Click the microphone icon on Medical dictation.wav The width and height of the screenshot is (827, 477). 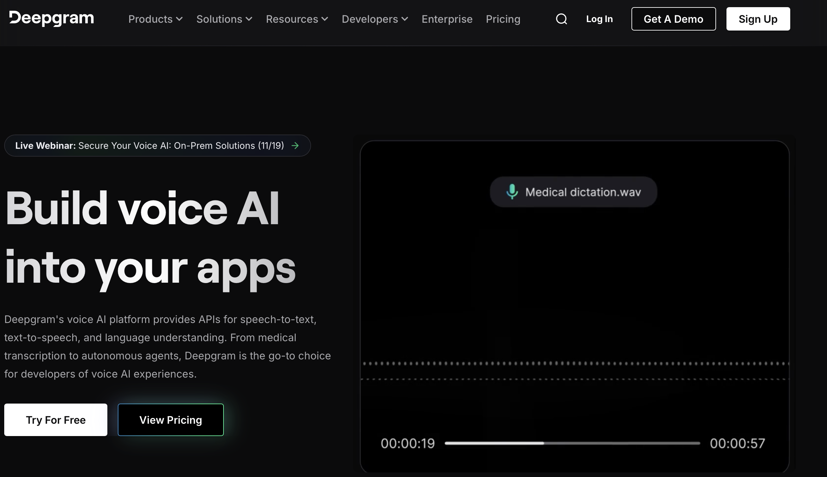coord(512,192)
